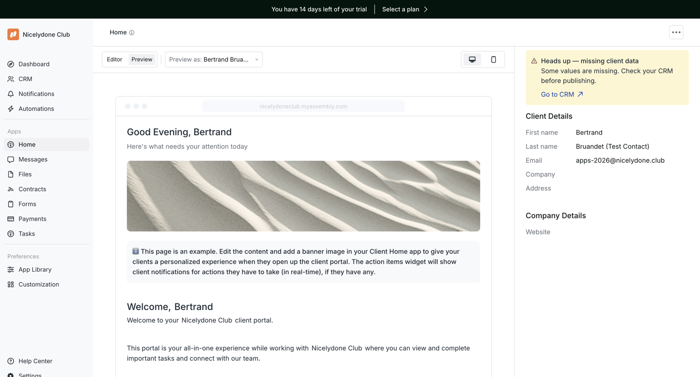Screen dimensions: 700x377
Task: Click the last name Bruandet (Test Contact)
Action: pyautogui.click(x=612, y=146)
